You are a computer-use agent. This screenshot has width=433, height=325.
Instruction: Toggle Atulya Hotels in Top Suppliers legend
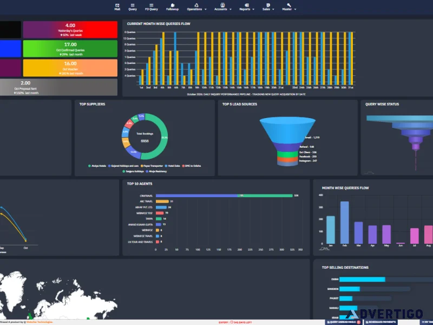coord(97,166)
